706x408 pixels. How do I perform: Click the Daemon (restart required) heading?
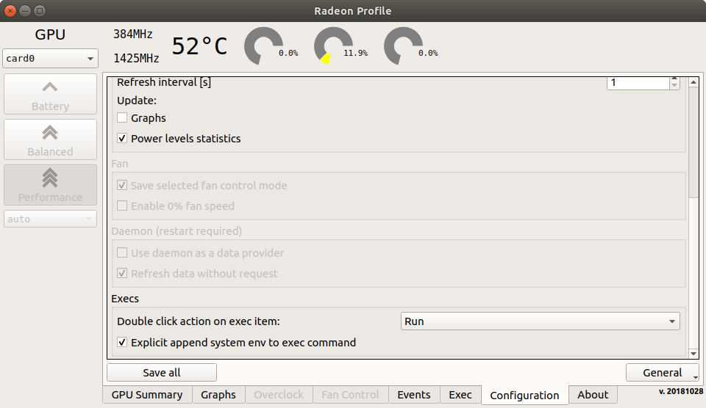coord(176,231)
